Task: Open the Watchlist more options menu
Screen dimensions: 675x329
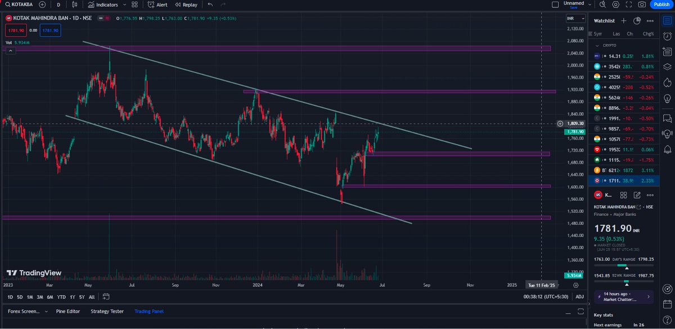Action: [650, 21]
